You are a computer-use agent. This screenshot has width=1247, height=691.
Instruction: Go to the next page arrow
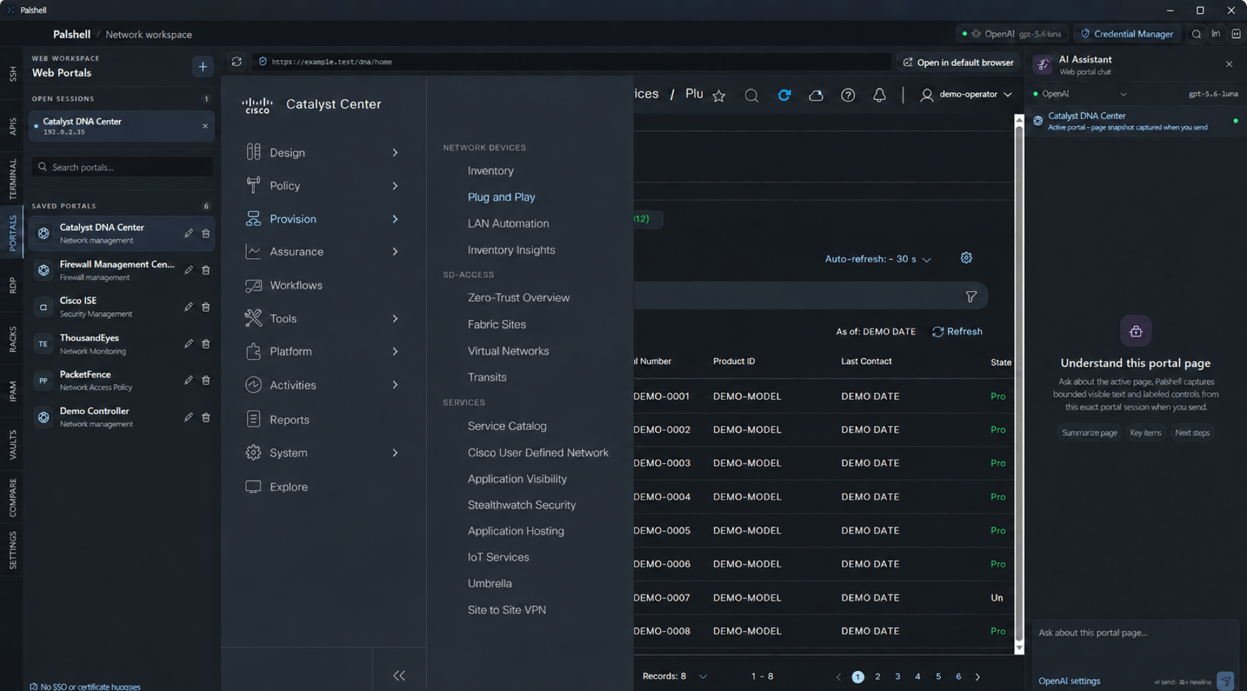(978, 677)
